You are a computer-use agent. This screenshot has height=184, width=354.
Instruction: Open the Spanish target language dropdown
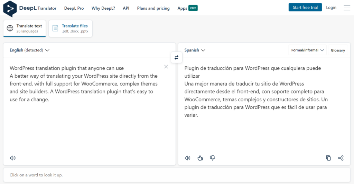(195, 50)
